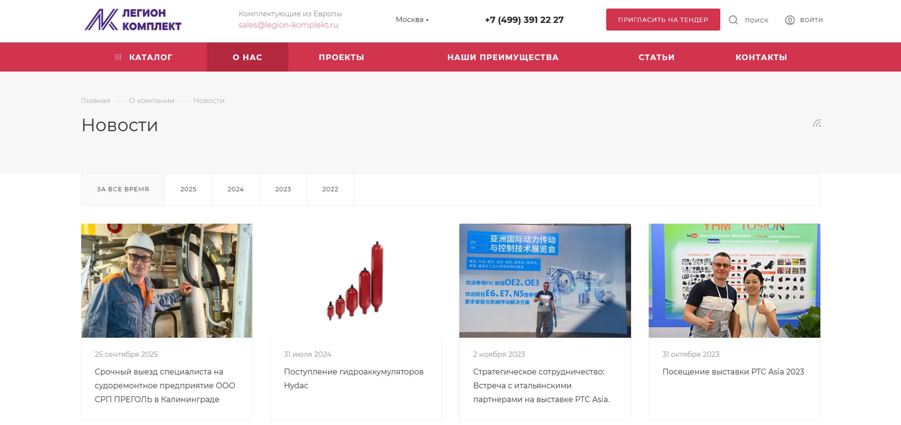Open the КОНТАКТЫ page
Screen dimensions: 901x425
coord(761,57)
